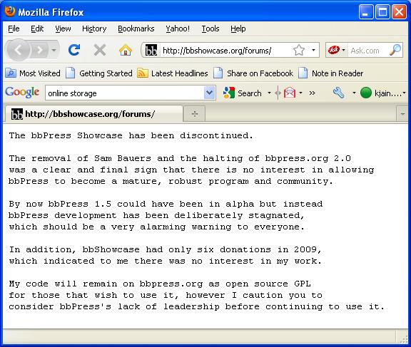Click the Google toolbar wrench settings icon
This screenshot has width=411, height=347.
click(339, 93)
